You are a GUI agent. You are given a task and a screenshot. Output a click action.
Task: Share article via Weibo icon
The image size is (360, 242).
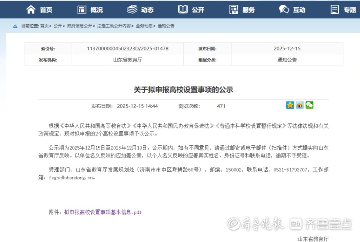click(300, 105)
